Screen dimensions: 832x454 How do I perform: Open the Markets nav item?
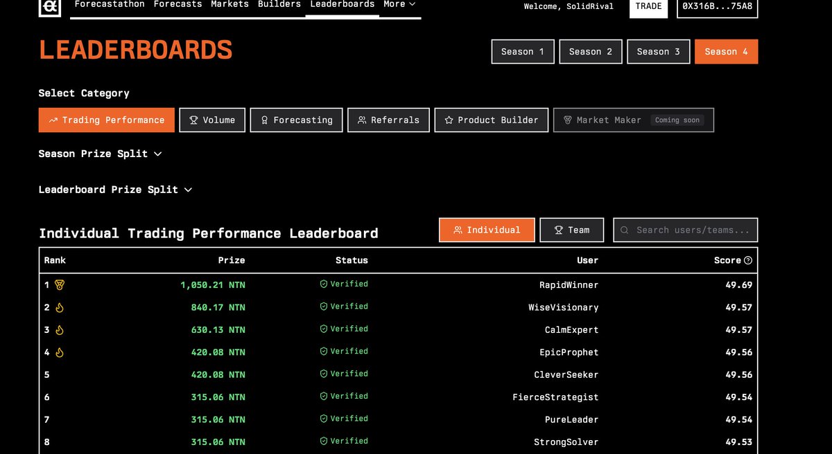point(230,4)
